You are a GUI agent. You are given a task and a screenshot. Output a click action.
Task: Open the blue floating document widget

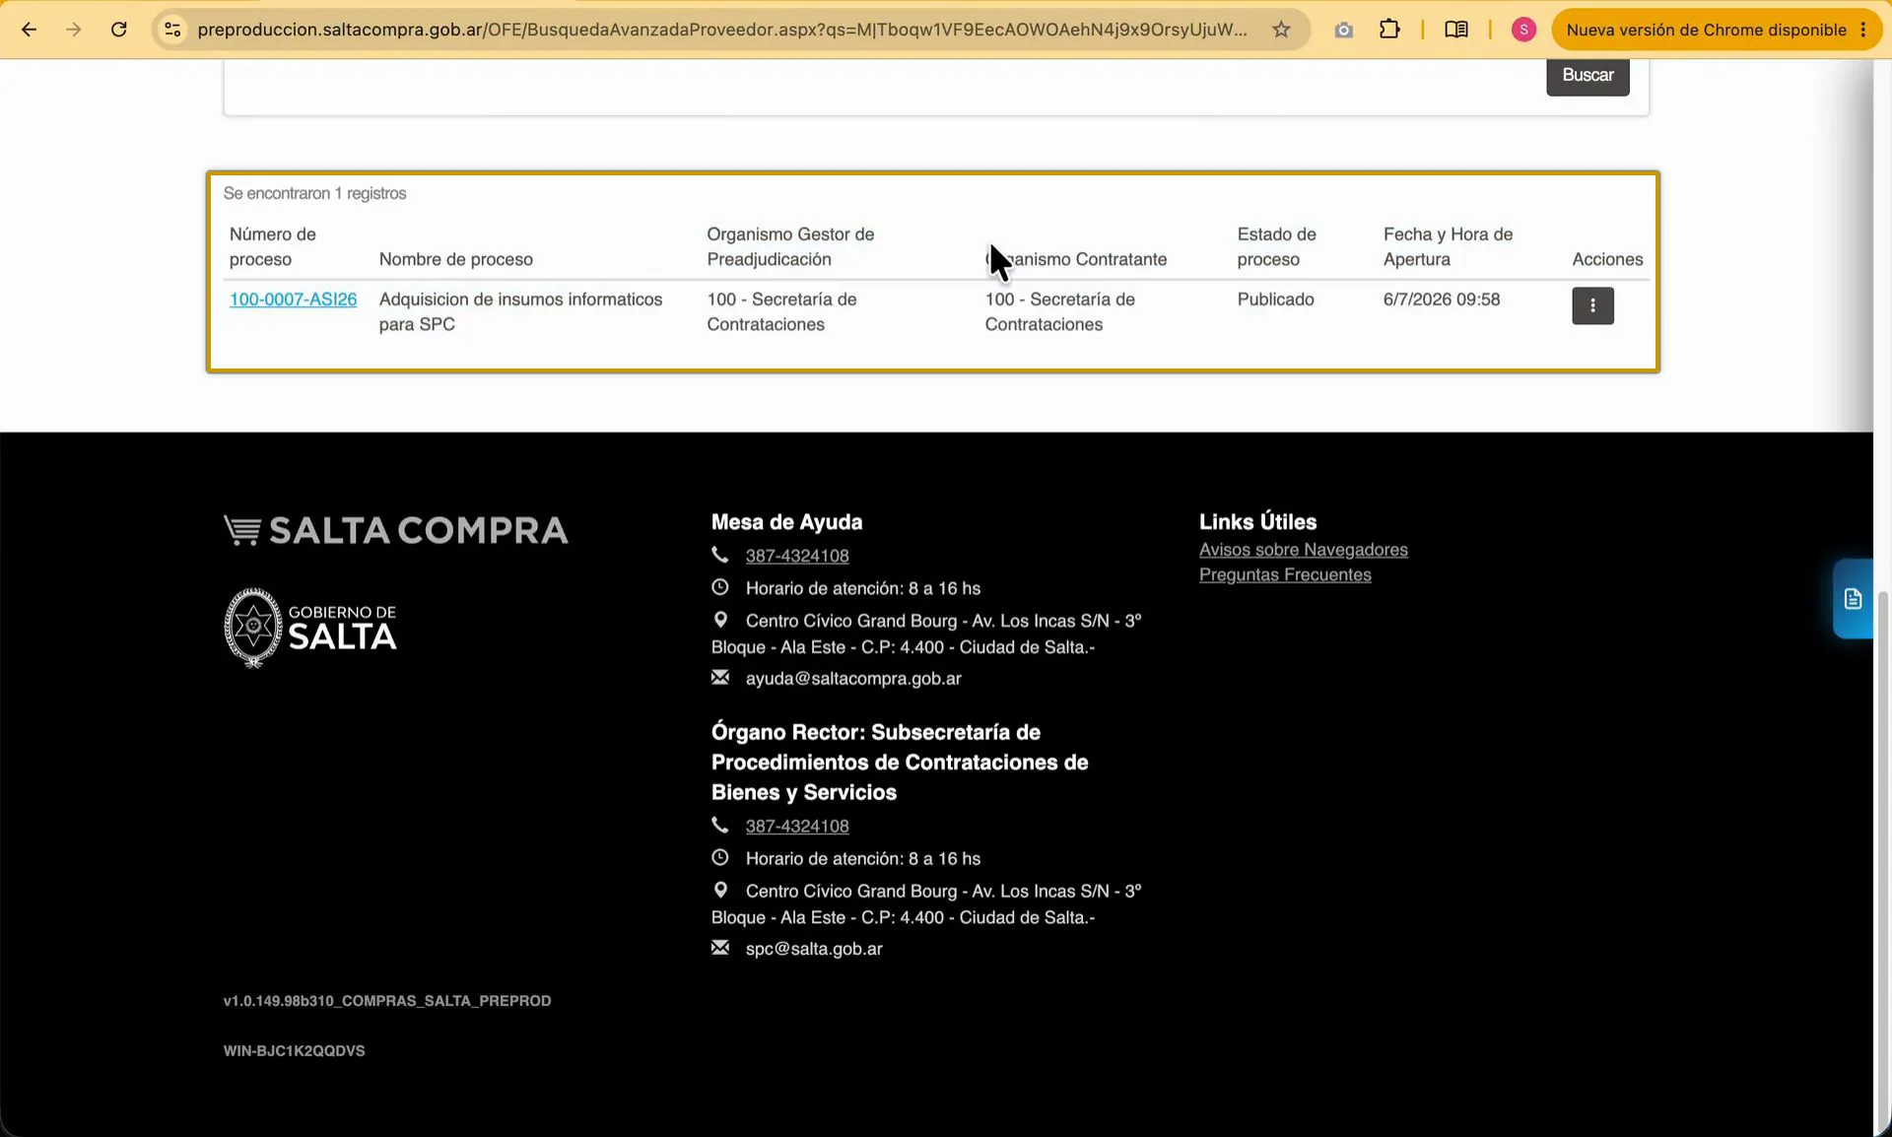(1853, 599)
